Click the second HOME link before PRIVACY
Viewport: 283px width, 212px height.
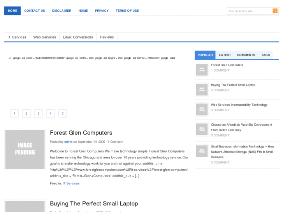[83, 11]
